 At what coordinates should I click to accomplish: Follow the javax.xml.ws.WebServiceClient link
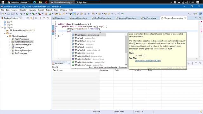tap(148, 60)
